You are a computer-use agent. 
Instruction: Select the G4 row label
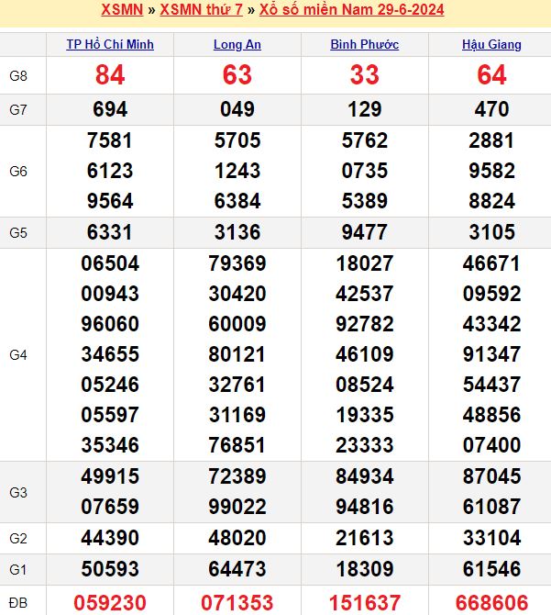pyautogui.click(x=18, y=354)
